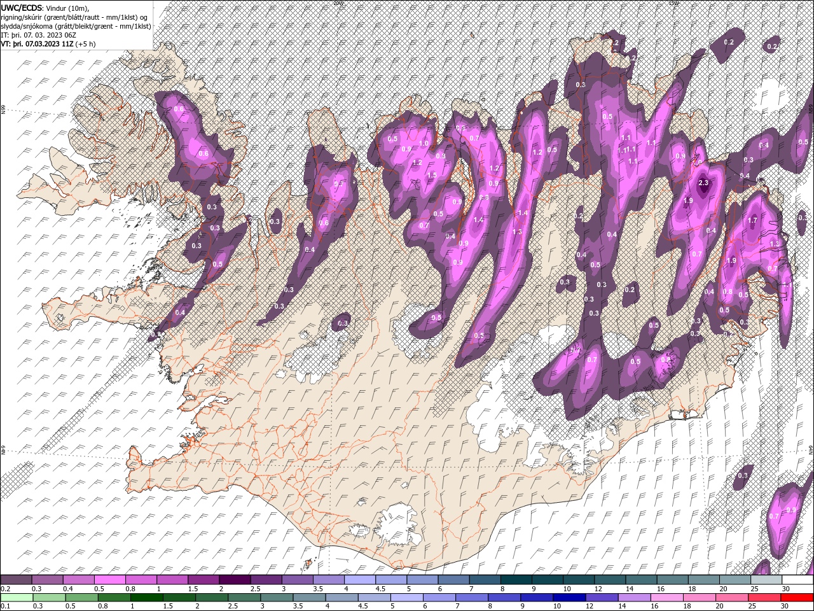Select the navy blue swatch in the rain scale

pyautogui.click(x=569, y=598)
